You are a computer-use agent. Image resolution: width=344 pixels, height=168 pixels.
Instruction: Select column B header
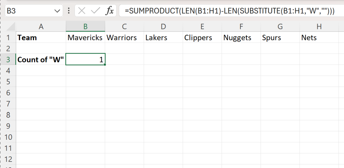[85, 26]
